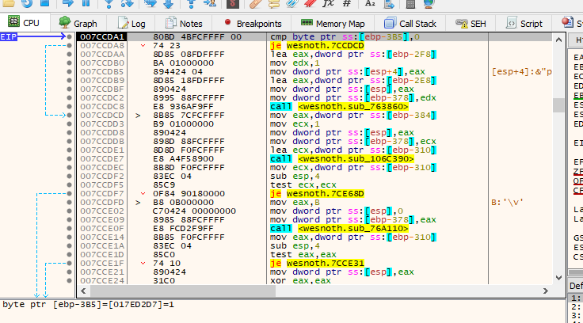Click the Open file folder toolbar icon
Image resolution: width=583 pixels, height=323 pixels.
[x=9, y=3]
